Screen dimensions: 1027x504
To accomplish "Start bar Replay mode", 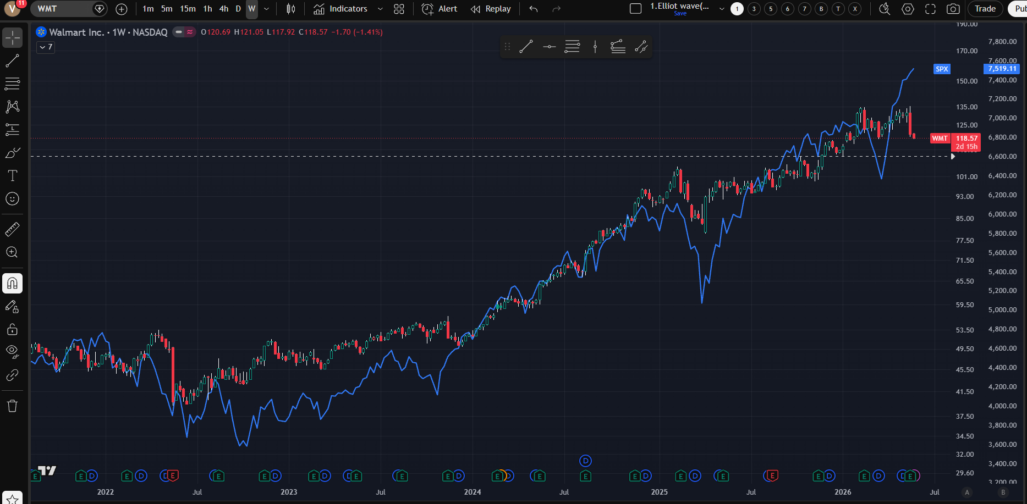I will coord(491,9).
